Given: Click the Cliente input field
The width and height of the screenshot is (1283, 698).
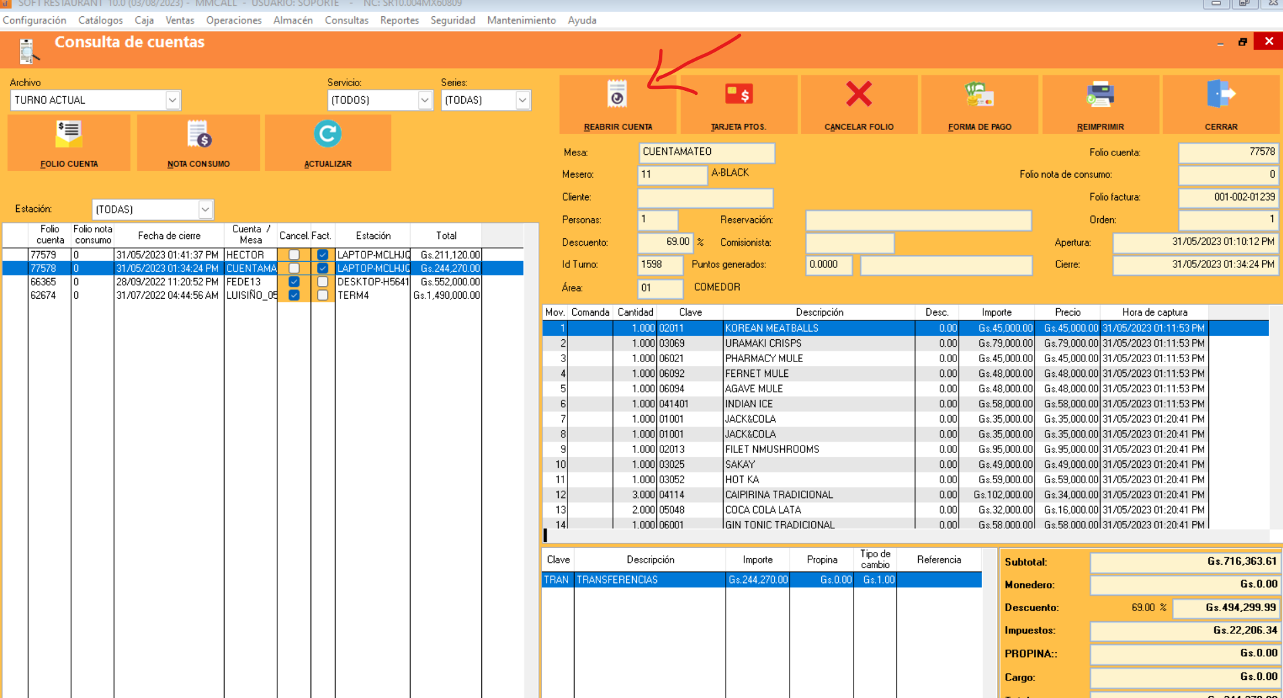Looking at the screenshot, I should pyautogui.click(x=705, y=198).
